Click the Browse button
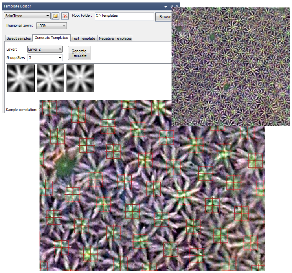This screenshot has height=273, width=292. 164,17
